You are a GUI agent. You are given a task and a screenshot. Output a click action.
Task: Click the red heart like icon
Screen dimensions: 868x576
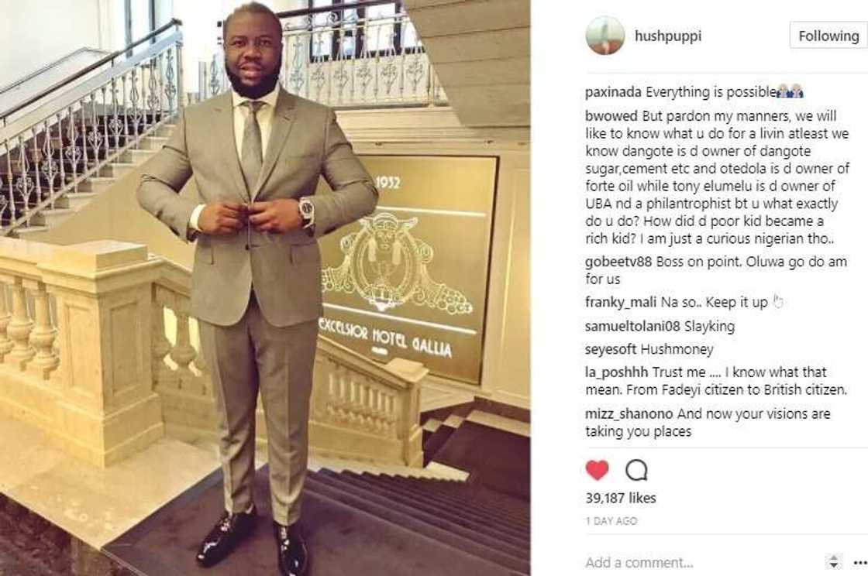click(597, 470)
